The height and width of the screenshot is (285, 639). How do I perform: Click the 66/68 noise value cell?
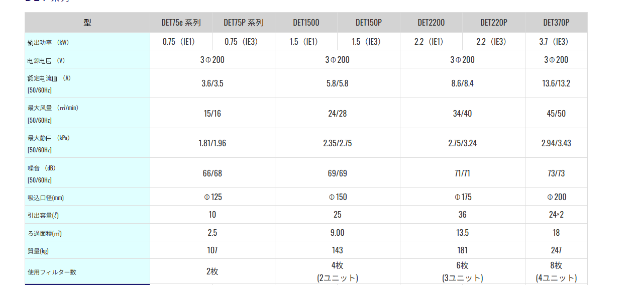pyautogui.click(x=212, y=173)
